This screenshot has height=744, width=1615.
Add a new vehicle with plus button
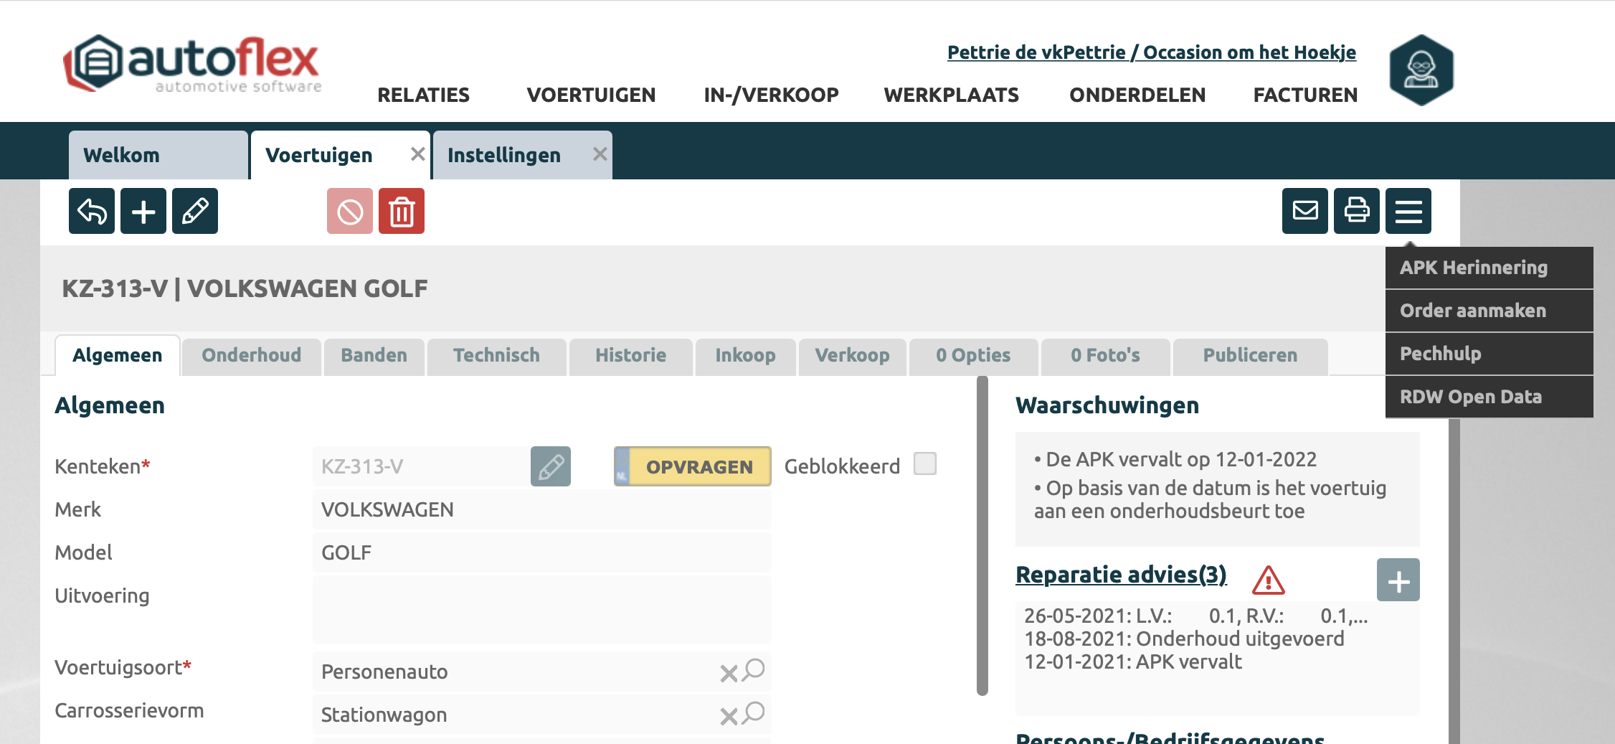point(143,212)
